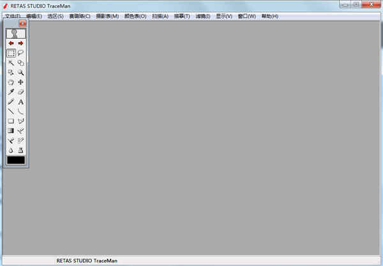Screen dimensions: 383x266
Task: Minimize the TraceMan window
Action: pyautogui.click(x=345, y=4)
